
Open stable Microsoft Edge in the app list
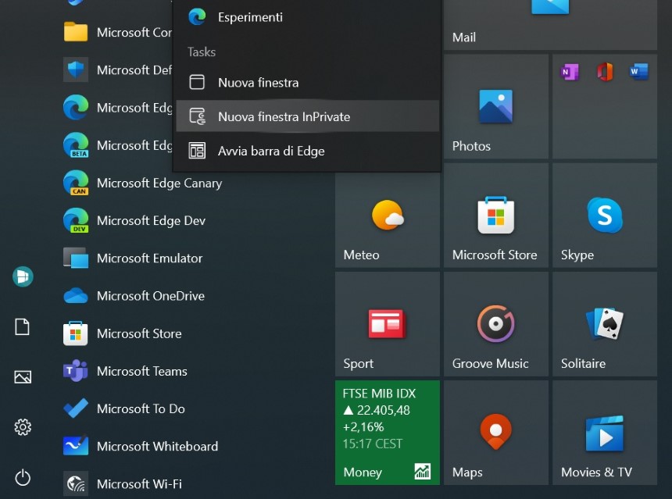[x=118, y=108]
